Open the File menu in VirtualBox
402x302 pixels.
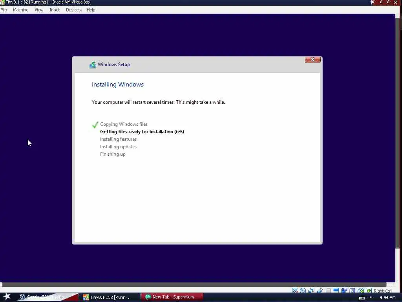point(4,10)
